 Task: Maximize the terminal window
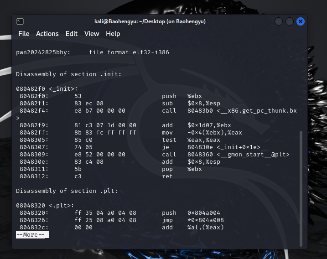point(290,21)
